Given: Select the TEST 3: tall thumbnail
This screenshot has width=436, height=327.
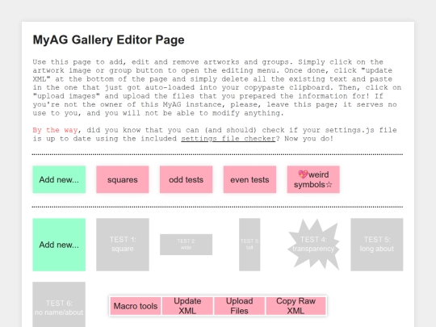Looking at the screenshot, I should [249, 245].
